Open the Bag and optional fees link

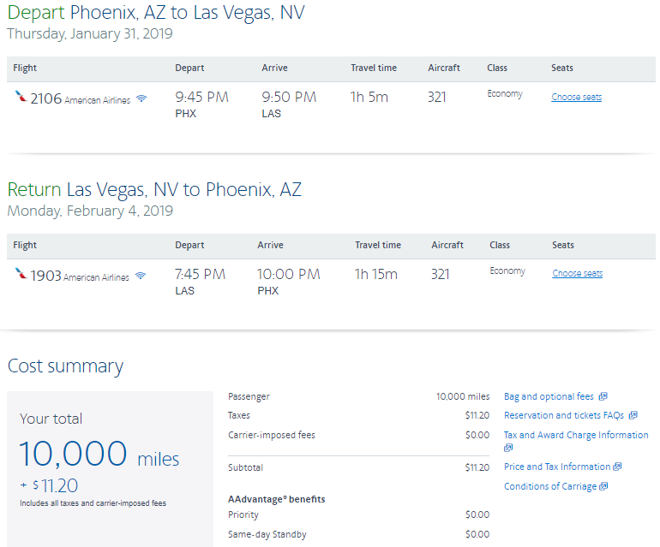(x=549, y=397)
